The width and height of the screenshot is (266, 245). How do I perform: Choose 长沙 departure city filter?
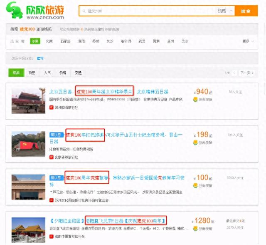110,41
